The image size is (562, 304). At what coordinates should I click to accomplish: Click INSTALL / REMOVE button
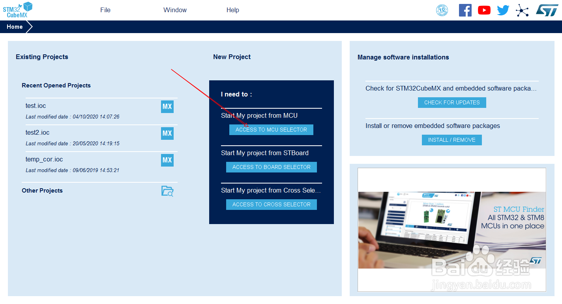pyautogui.click(x=452, y=140)
